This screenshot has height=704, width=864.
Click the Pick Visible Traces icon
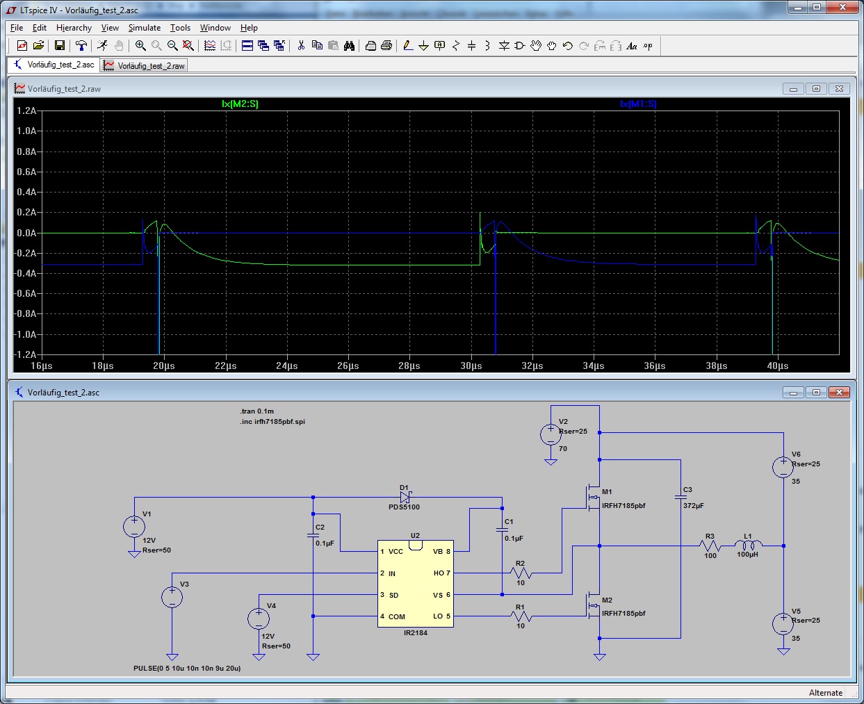pos(210,46)
